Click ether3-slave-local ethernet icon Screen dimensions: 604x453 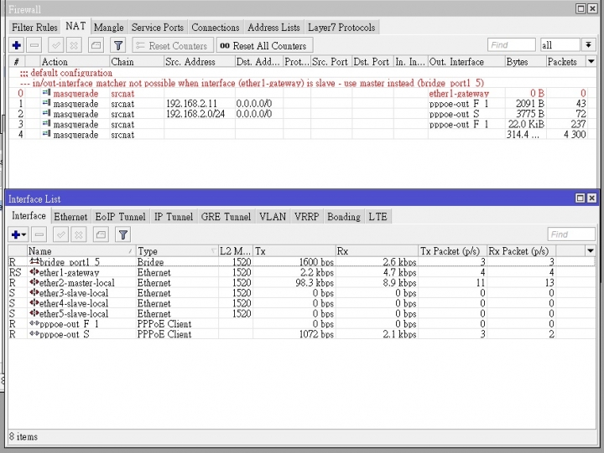point(34,292)
